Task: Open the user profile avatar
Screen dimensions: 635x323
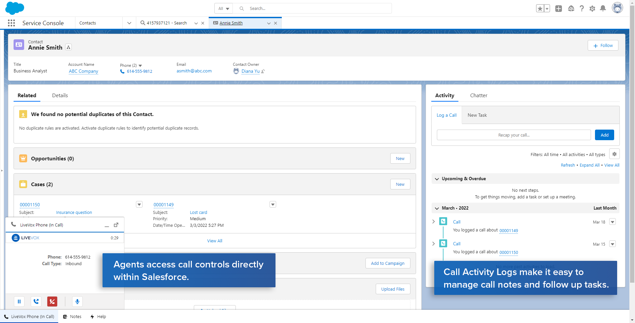Action: click(x=617, y=8)
